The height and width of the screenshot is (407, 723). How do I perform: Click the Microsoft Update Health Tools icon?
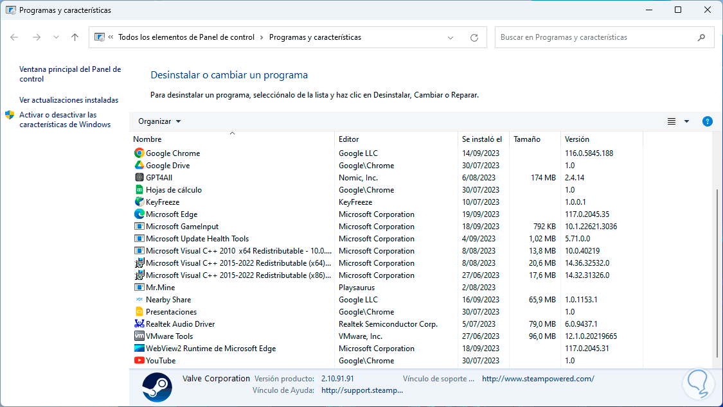coord(139,239)
